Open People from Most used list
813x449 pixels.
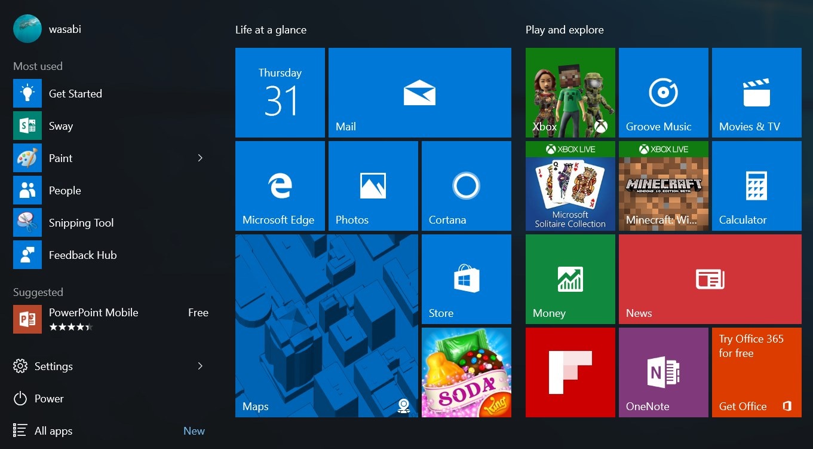click(111, 190)
